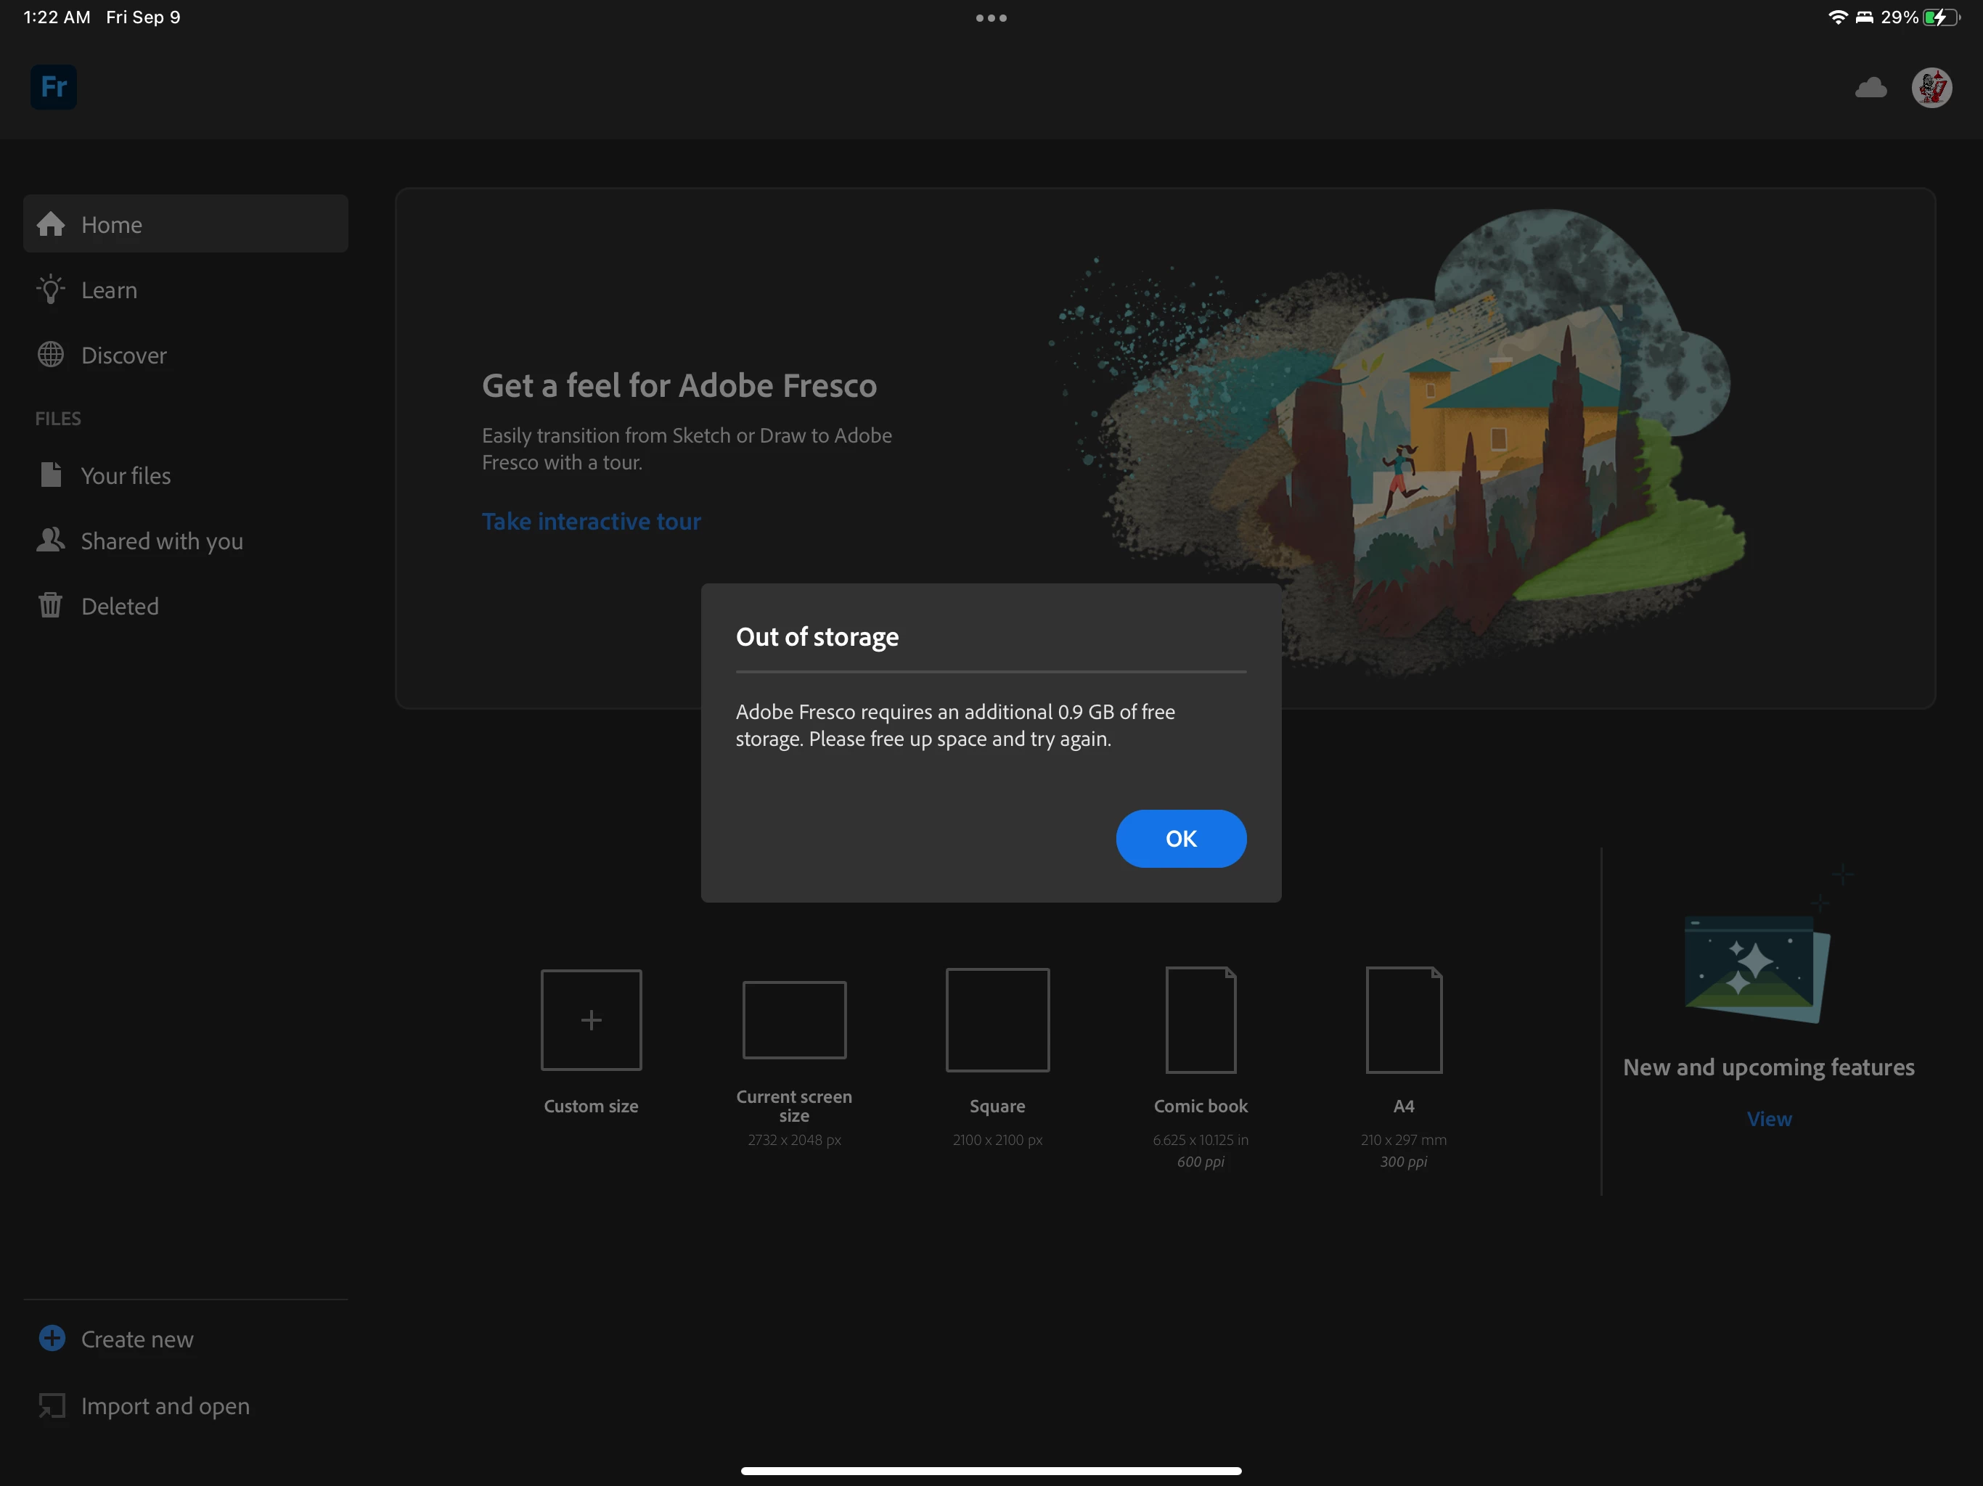
Task: Click the Discover globe icon
Action: click(51, 355)
